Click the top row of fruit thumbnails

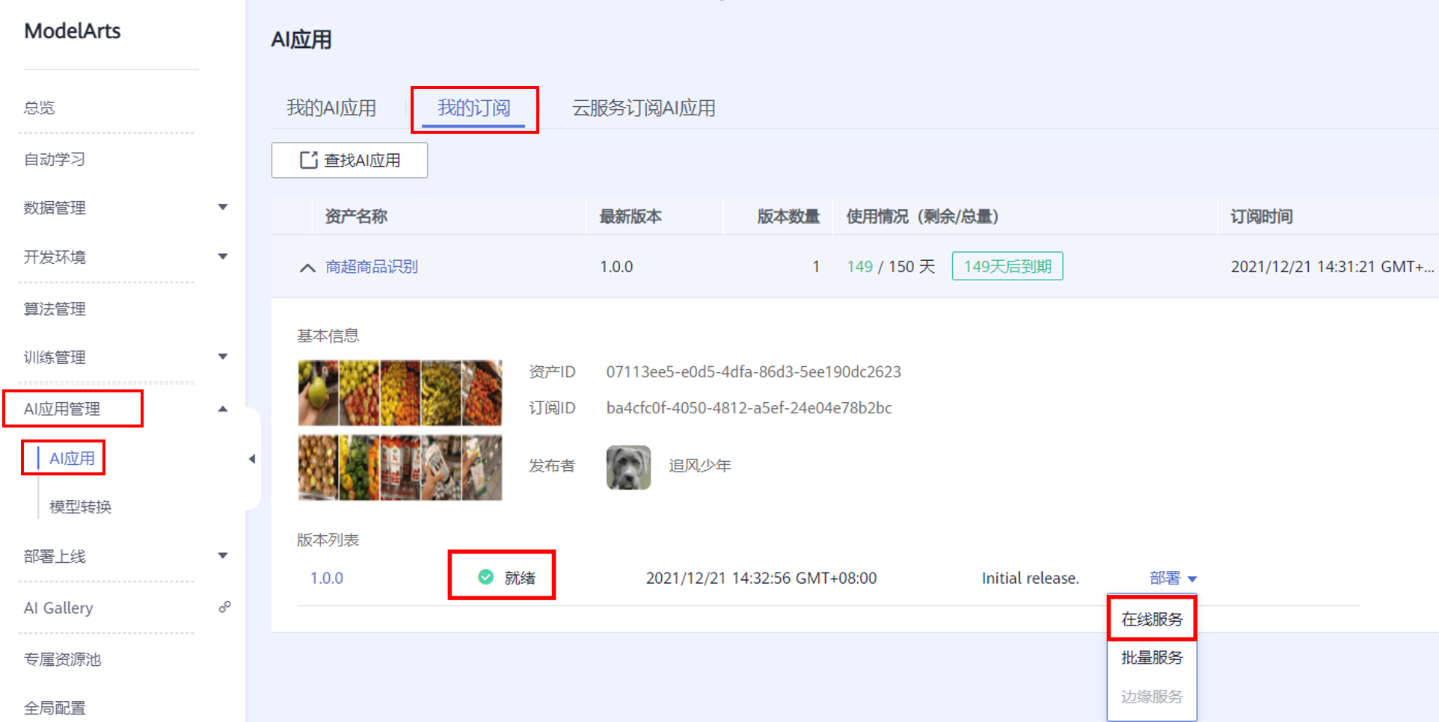point(400,393)
